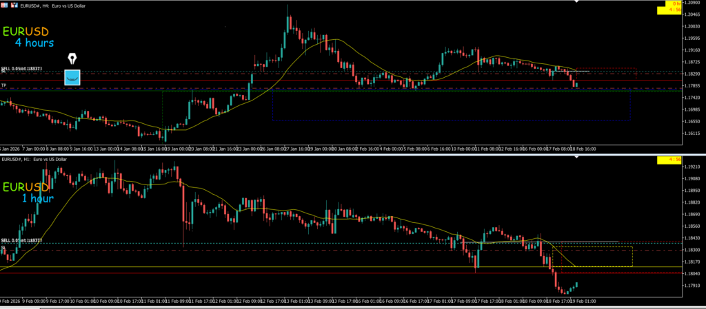This screenshot has height=309, width=706.
Task: Select the '1 hour' text label
Action: pos(38,198)
